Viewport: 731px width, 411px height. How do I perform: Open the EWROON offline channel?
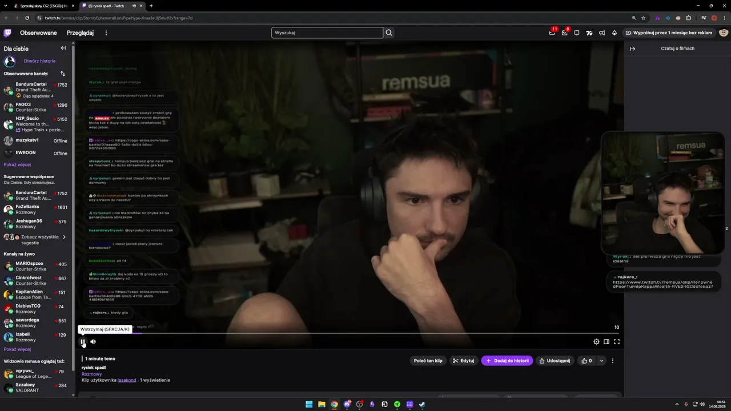click(35, 153)
